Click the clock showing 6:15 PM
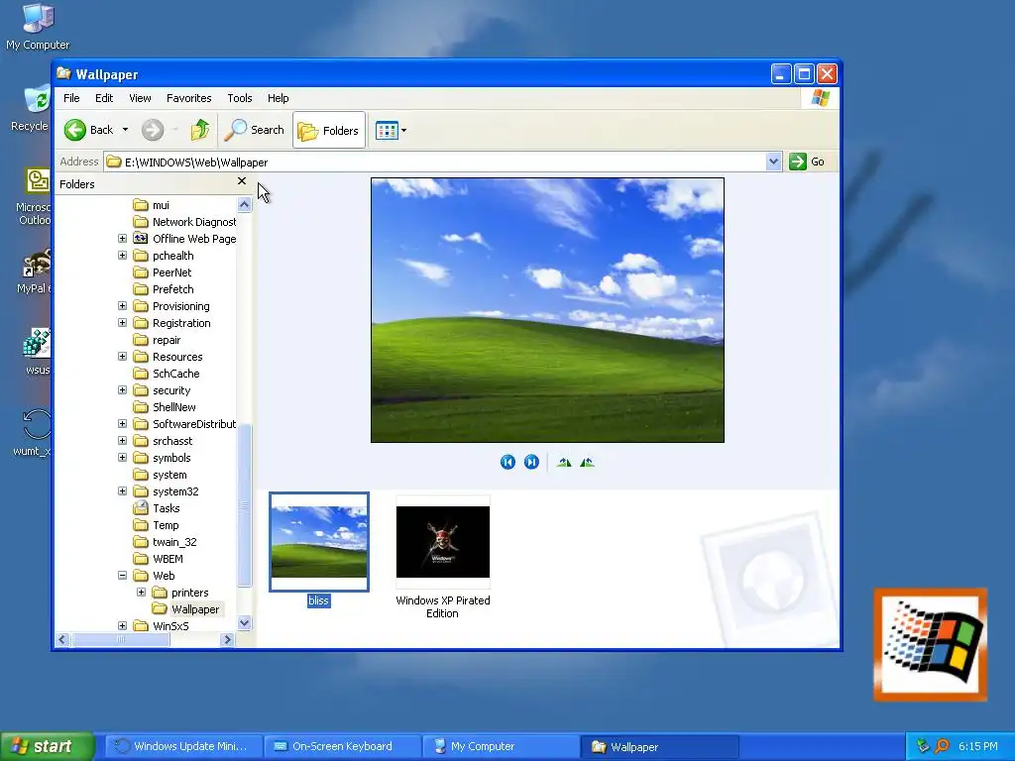The image size is (1015, 761). pyautogui.click(x=978, y=746)
